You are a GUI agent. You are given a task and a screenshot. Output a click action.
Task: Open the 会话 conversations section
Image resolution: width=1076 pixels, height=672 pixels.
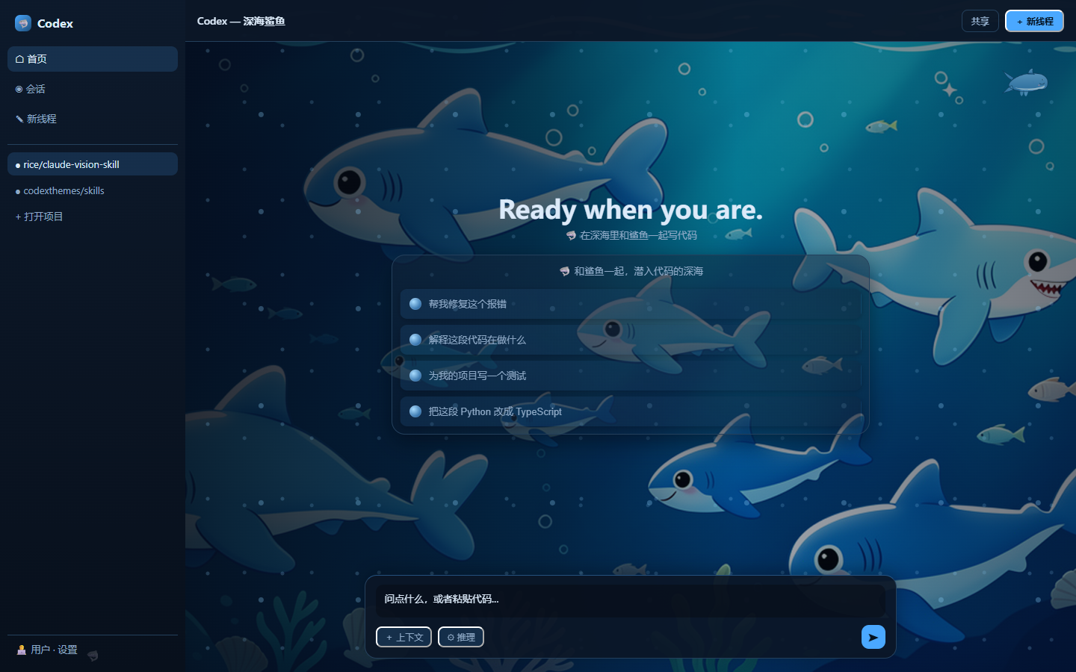tap(93, 89)
